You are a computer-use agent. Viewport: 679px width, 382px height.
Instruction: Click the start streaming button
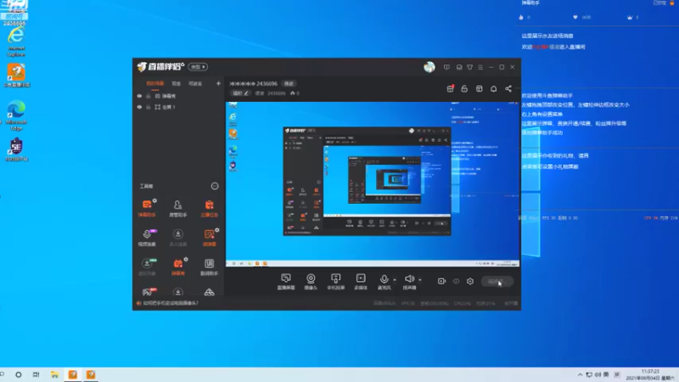497,282
